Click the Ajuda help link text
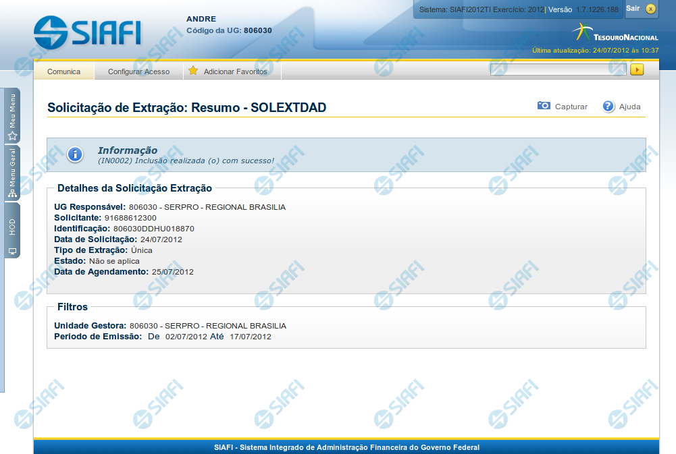676x454 pixels. [x=629, y=107]
